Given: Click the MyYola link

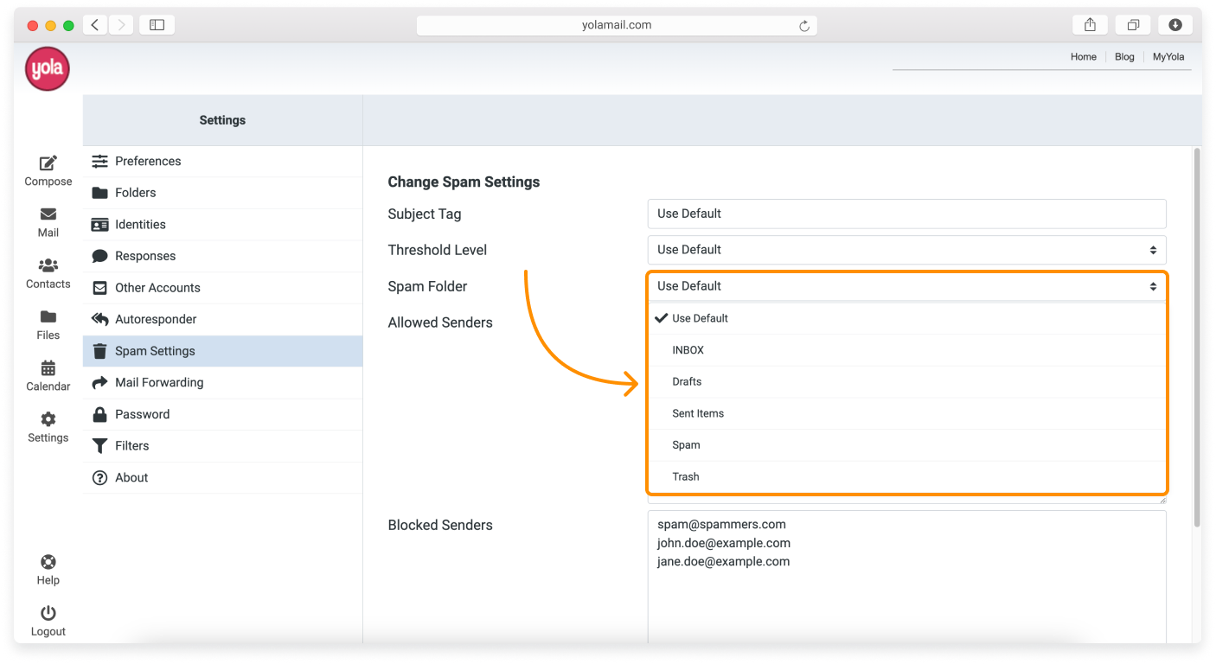Looking at the screenshot, I should tap(1168, 57).
